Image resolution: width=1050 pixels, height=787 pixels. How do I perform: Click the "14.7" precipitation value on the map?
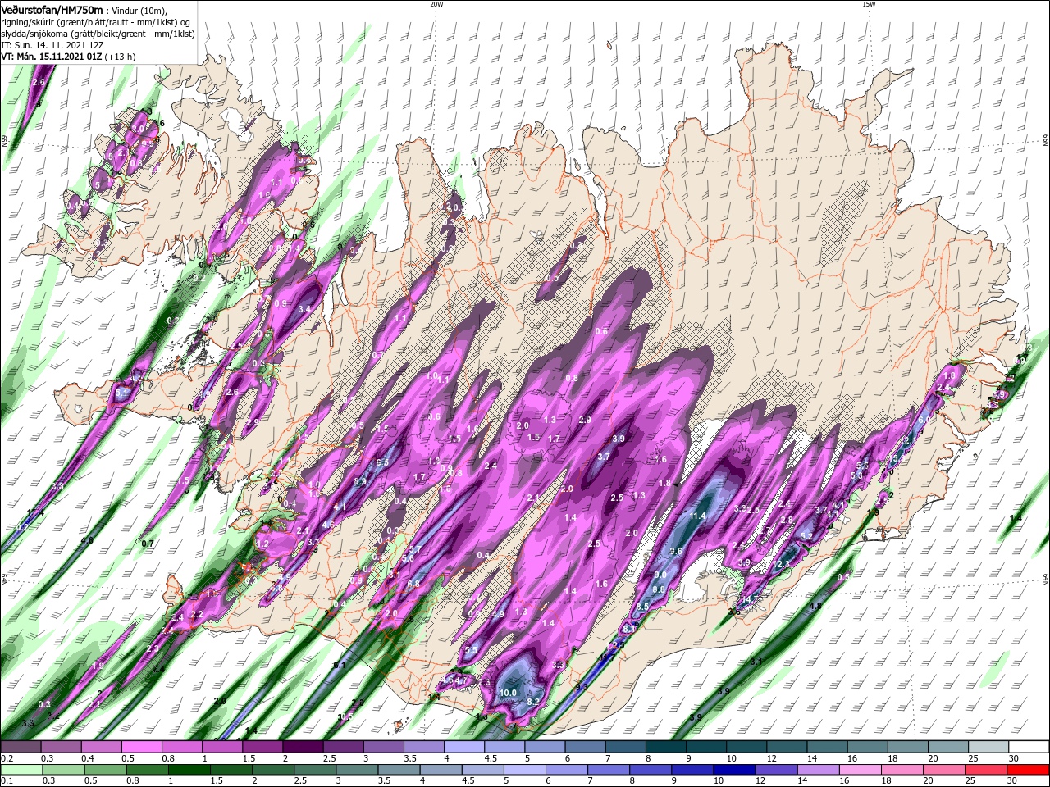[x=748, y=599]
